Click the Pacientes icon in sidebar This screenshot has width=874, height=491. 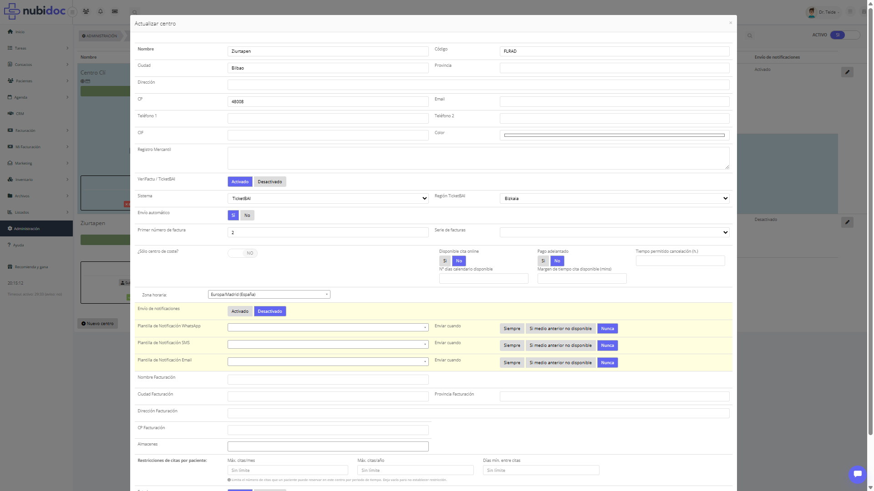(x=10, y=80)
